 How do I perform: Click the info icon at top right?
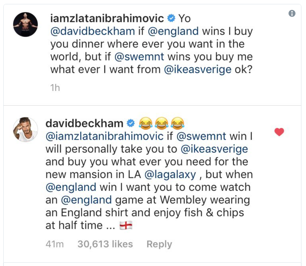tap(292, 13)
